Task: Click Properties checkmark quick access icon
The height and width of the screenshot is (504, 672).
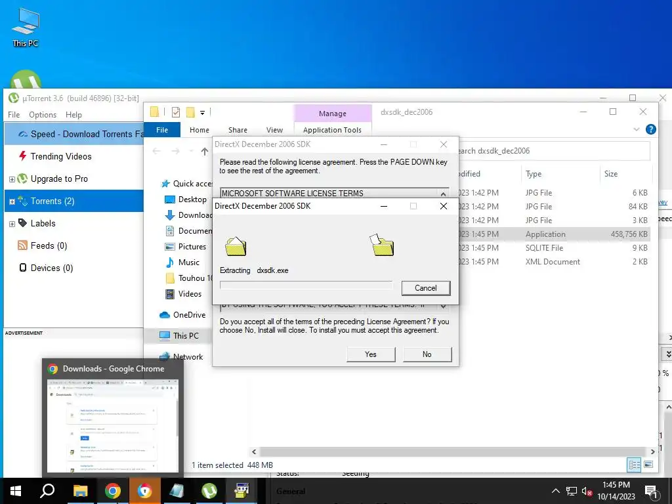Action: tap(176, 112)
